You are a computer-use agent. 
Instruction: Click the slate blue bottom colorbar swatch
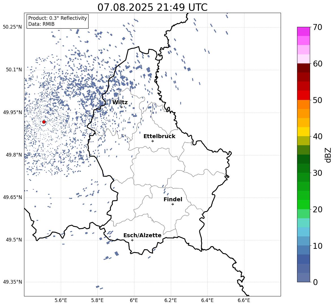click(x=304, y=277)
